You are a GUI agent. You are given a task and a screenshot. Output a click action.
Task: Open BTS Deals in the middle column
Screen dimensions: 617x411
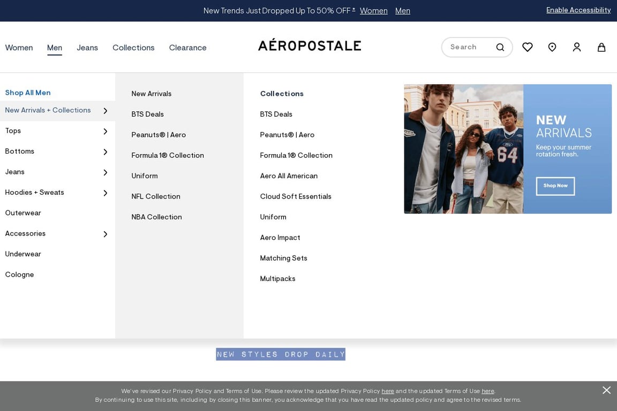148,114
